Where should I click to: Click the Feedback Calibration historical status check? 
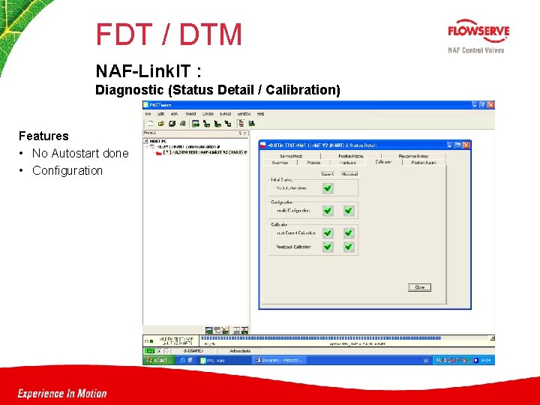(x=349, y=247)
